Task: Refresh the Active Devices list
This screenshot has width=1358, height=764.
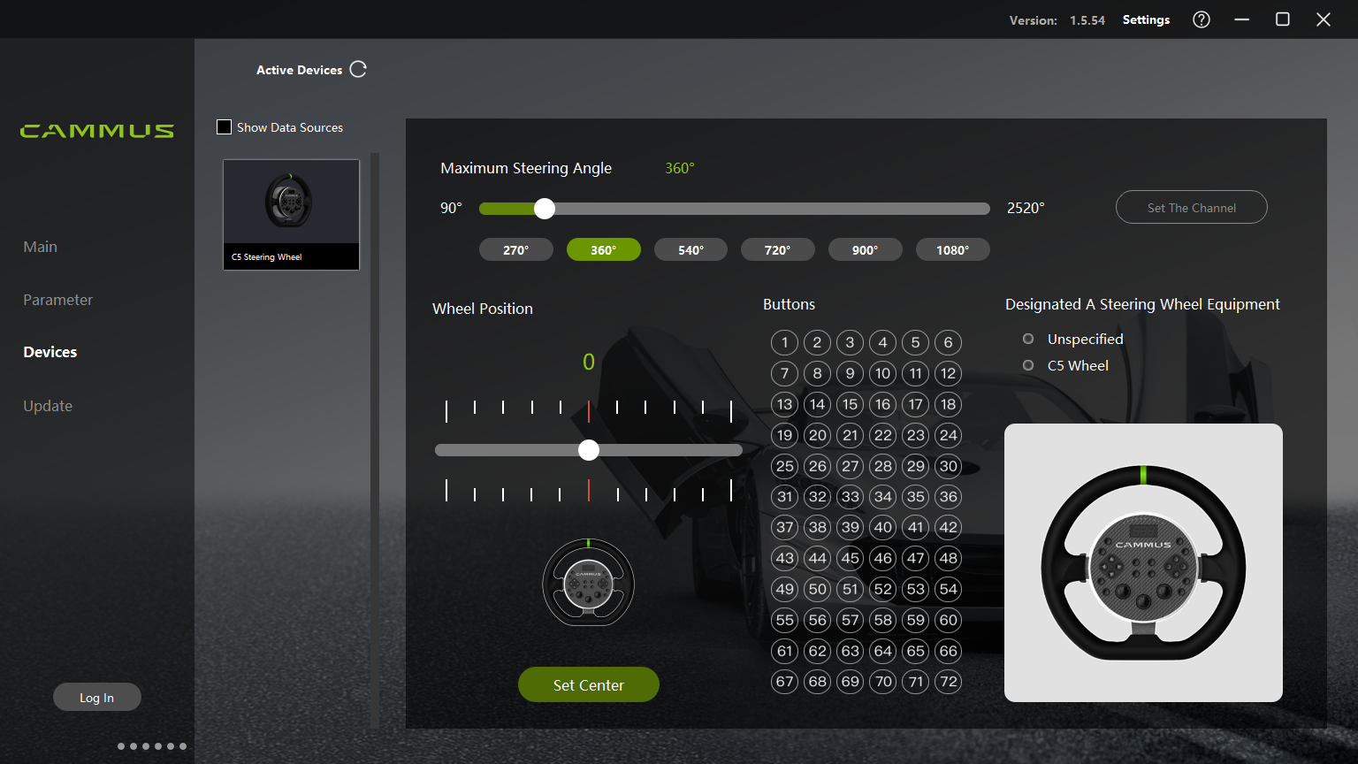Action: tap(358, 69)
